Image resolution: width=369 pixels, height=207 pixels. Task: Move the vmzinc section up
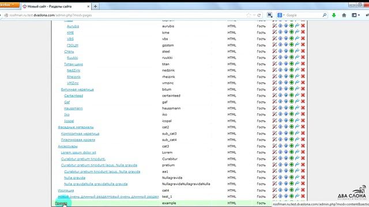coord(280,83)
